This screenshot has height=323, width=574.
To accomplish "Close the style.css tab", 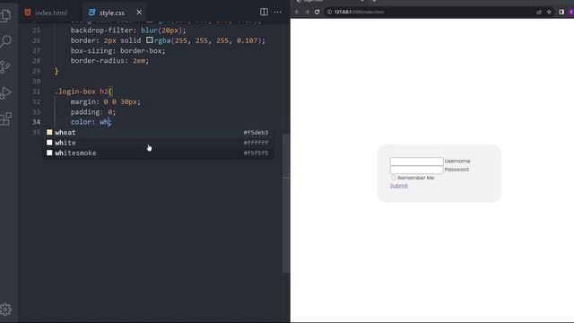I will click(139, 12).
